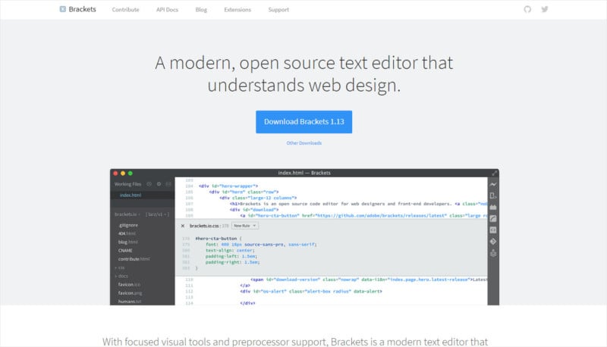This screenshot has width=607, height=347.
Task: Expand the docs folder
Action: click(121, 277)
